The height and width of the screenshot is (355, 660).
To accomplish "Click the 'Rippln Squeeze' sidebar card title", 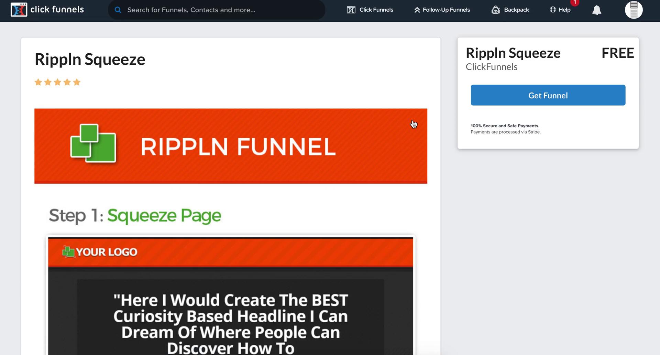I will point(513,53).
